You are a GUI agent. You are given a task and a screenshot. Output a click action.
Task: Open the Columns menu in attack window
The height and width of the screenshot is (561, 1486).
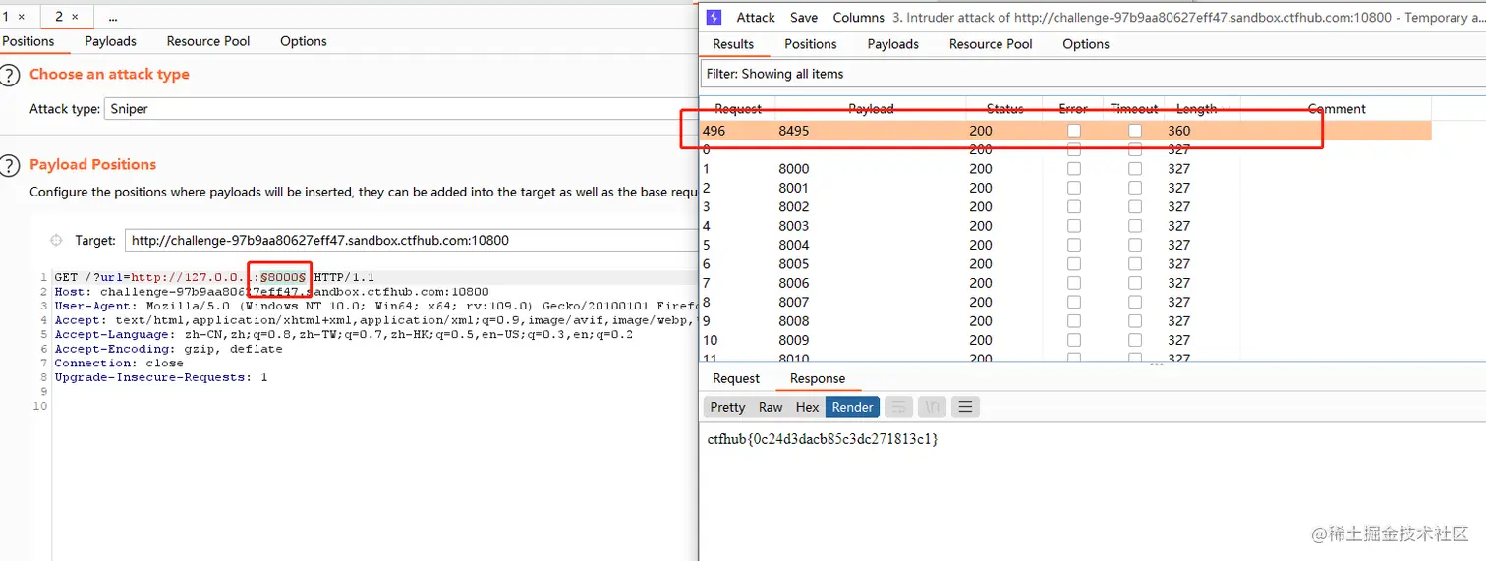pyautogui.click(x=859, y=18)
